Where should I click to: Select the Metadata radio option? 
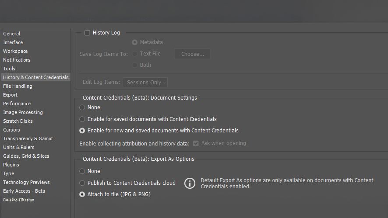tap(135, 42)
